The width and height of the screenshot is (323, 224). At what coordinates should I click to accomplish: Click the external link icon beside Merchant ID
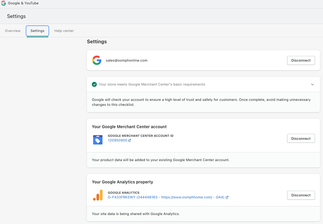(x=130, y=140)
